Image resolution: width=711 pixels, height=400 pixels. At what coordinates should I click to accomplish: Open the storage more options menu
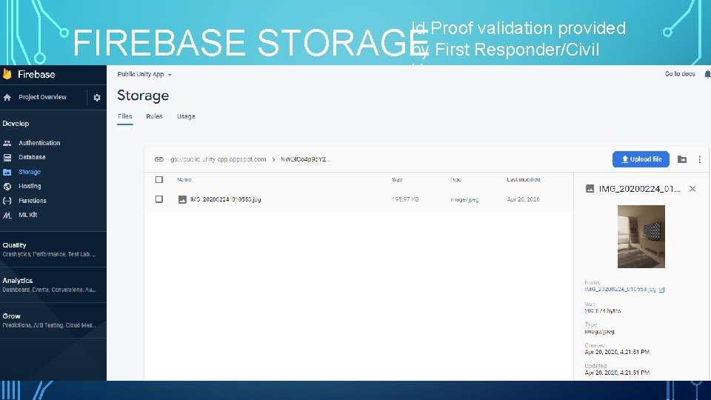point(700,159)
